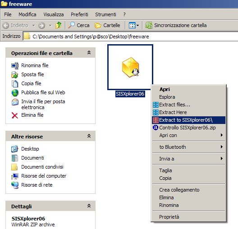Viewport: 238px width, 229px height.
Task: Click Pubblica file sul Web globe icon
Action: coord(15,93)
